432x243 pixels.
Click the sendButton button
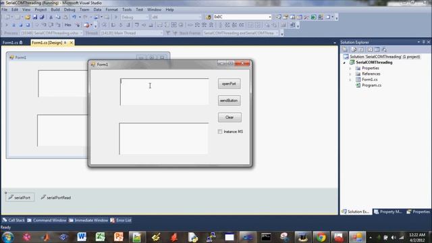pos(230,101)
